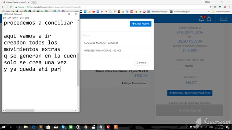Screen dimensions: 232x130
Task: Open Notepad's View menu
Action: (x=22, y=18)
